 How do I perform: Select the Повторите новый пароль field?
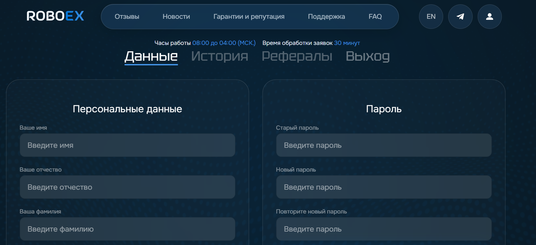pos(384,229)
